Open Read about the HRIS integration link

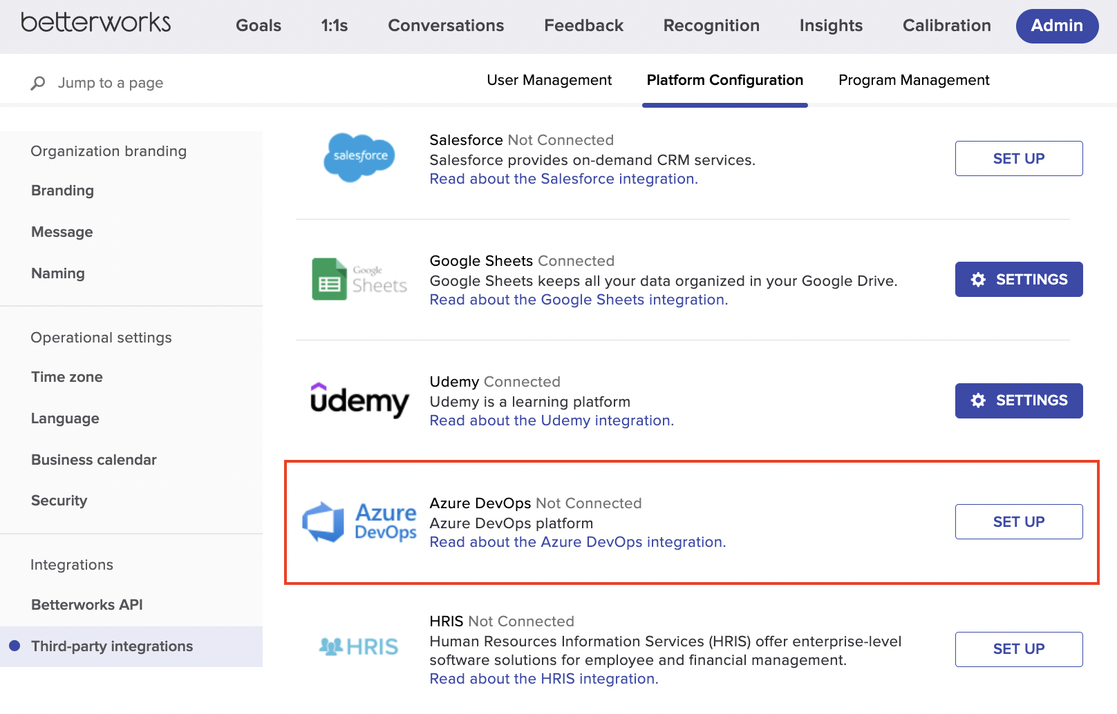pyautogui.click(x=544, y=679)
